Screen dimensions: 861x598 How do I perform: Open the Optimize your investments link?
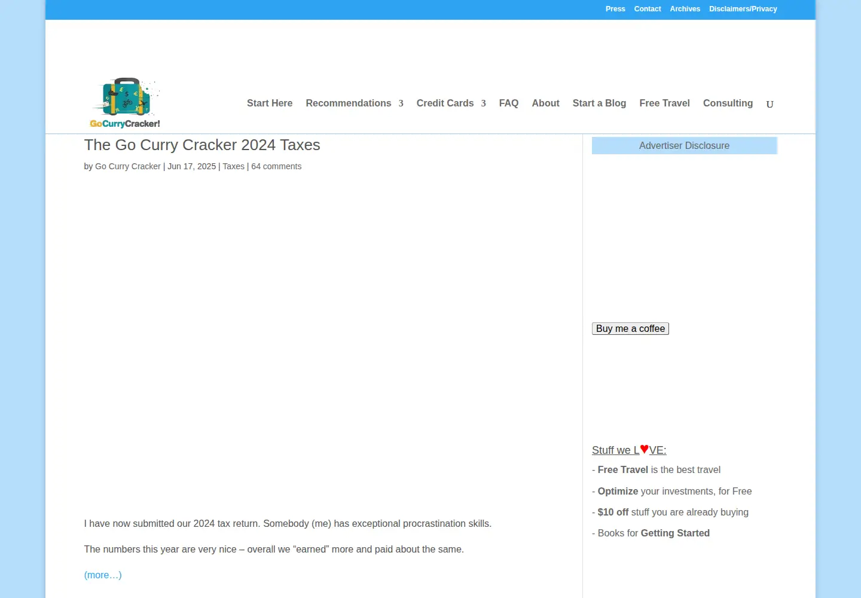tap(618, 491)
